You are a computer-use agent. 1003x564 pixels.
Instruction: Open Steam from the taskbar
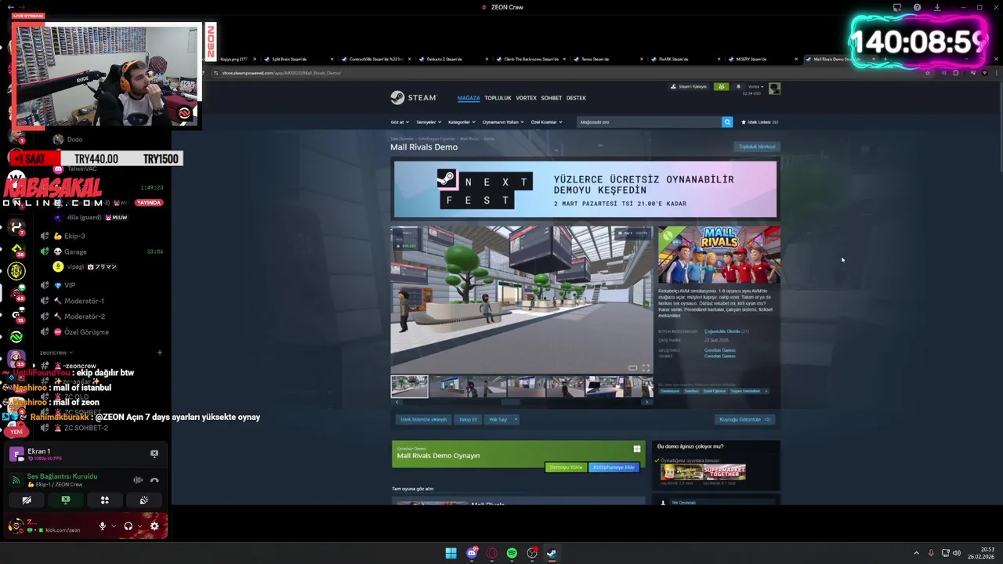click(552, 553)
